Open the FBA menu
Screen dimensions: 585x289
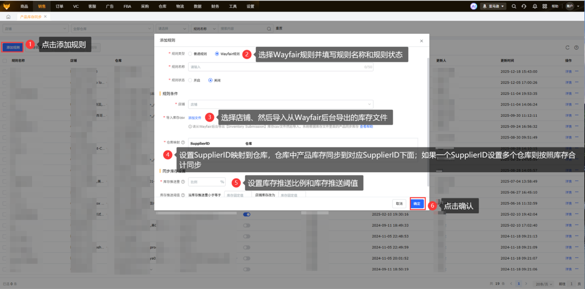coord(127,6)
